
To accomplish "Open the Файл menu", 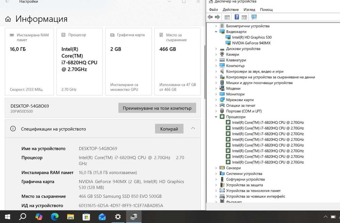I will tap(214, 10).
